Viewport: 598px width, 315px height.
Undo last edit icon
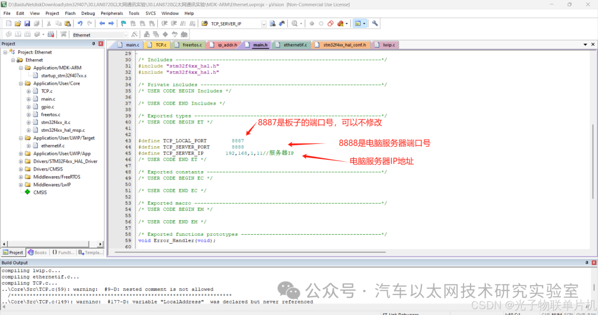coord(80,24)
